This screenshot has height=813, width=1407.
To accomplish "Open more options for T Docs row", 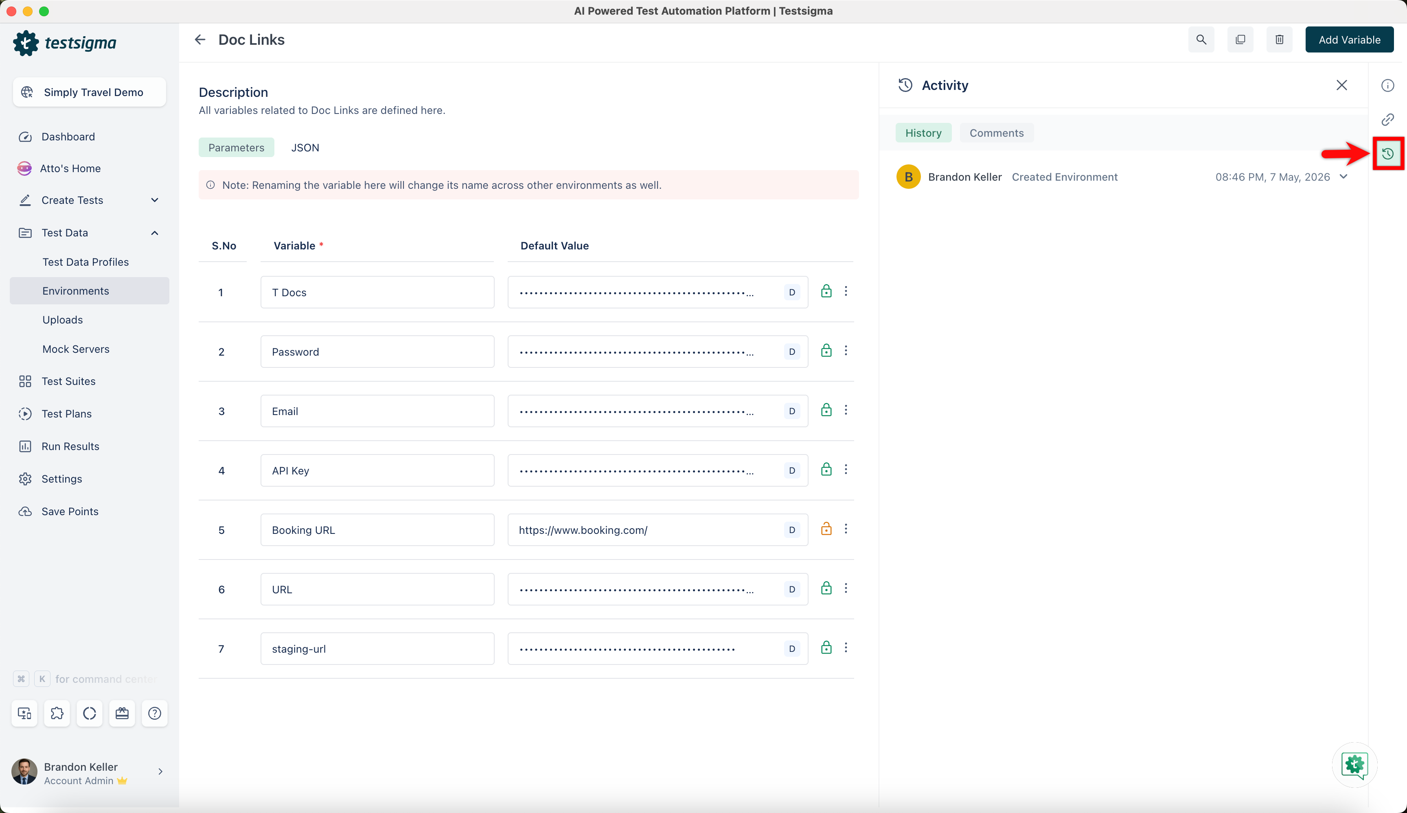I will pyautogui.click(x=846, y=291).
